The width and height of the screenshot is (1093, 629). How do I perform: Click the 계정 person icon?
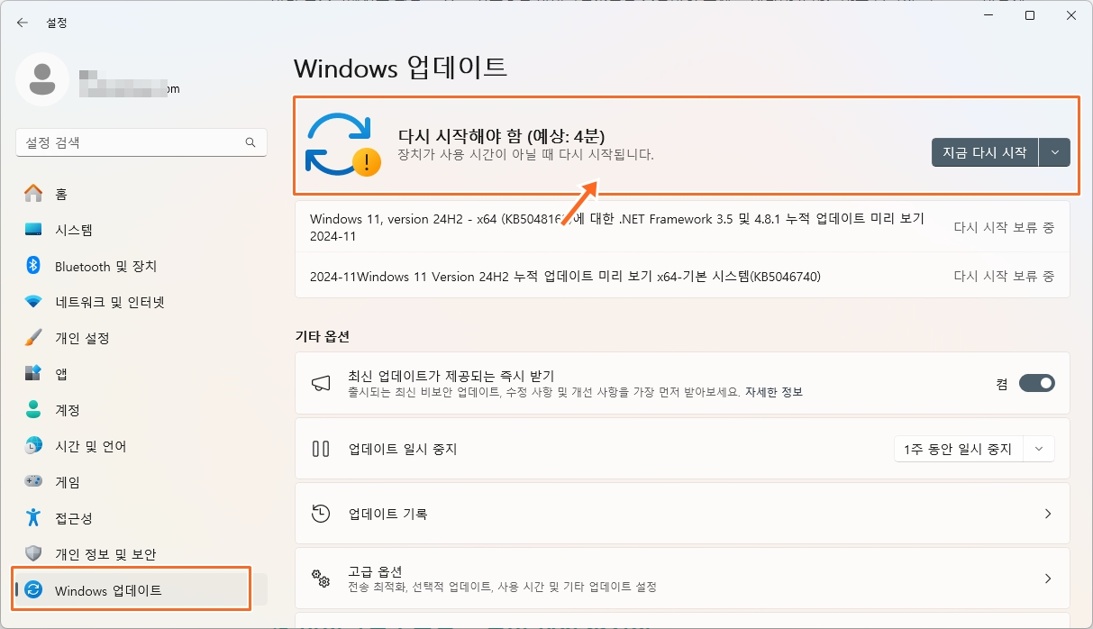(33, 410)
